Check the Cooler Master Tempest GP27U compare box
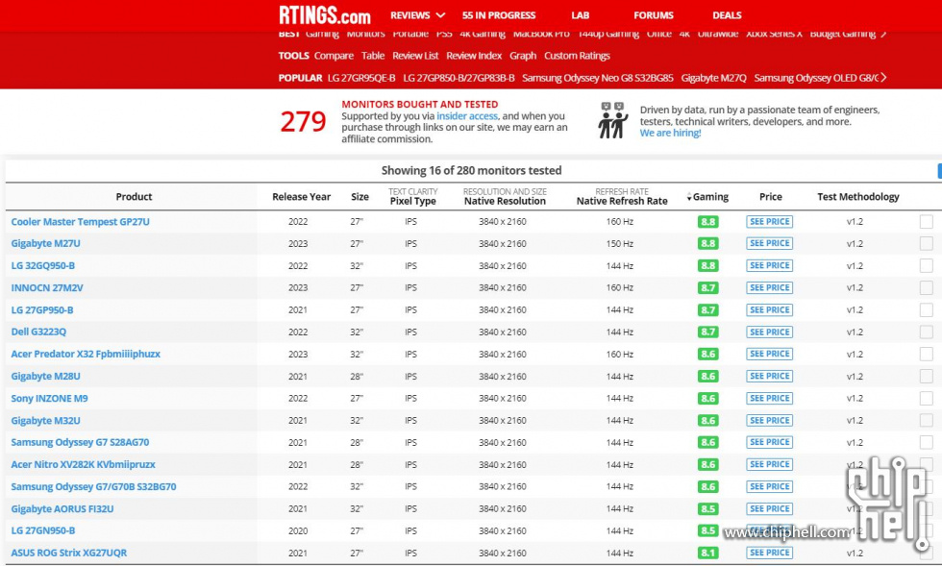The image size is (942, 566). point(926,222)
